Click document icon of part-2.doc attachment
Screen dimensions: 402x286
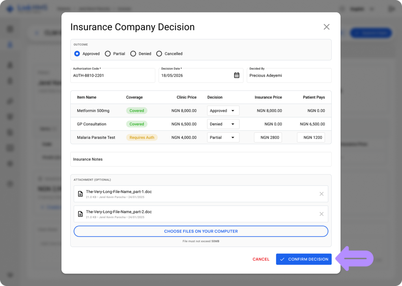point(80,214)
